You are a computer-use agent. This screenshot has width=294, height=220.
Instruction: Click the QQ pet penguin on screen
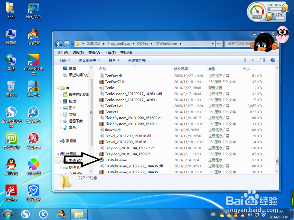click(x=264, y=43)
